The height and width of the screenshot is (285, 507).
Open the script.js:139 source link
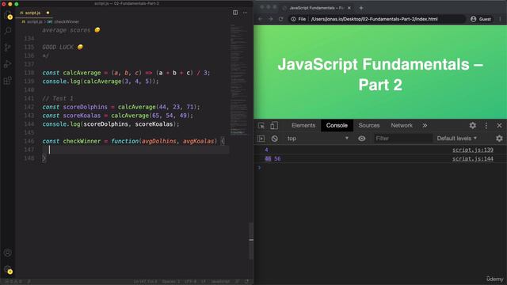pos(472,150)
